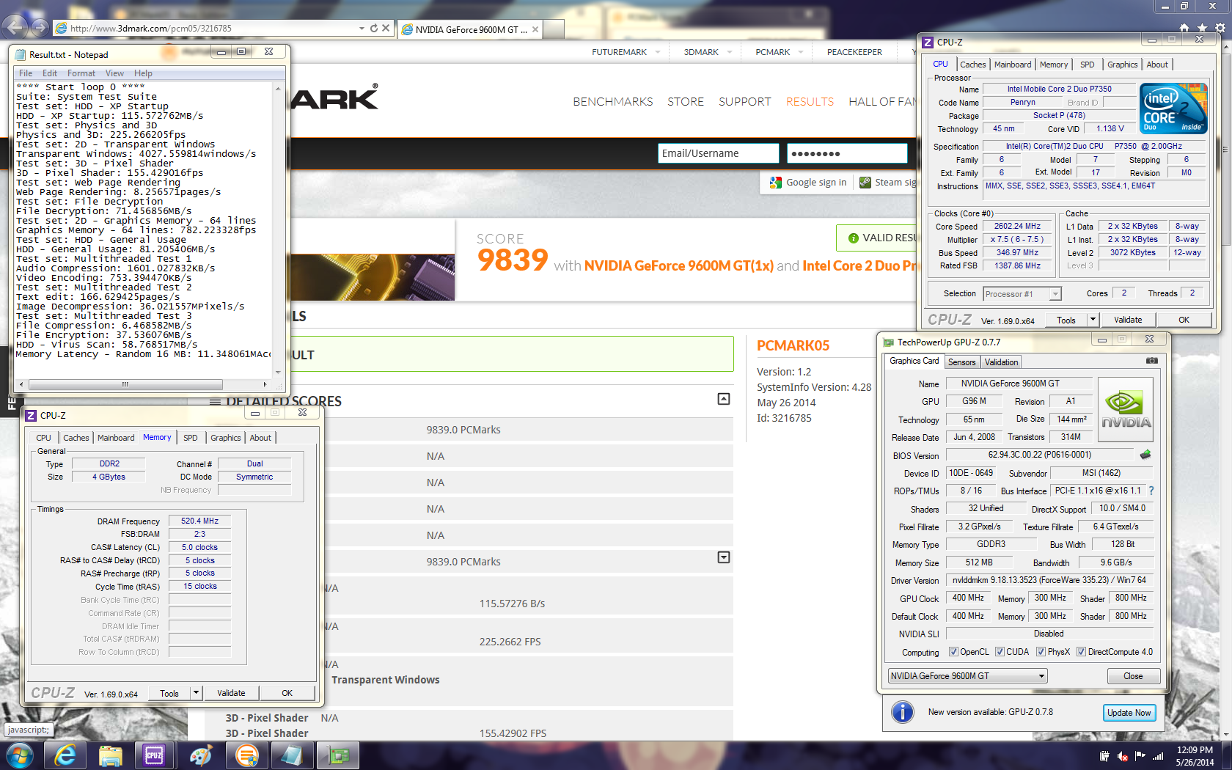This screenshot has width=1232, height=770.
Task: Click Update Now for GPU-Z
Action: click(1129, 713)
